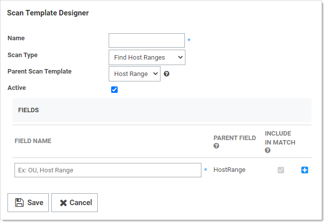Click the FIELD NAME column header
The height and width of the screenshot is (224, 326).
point(33,141)
